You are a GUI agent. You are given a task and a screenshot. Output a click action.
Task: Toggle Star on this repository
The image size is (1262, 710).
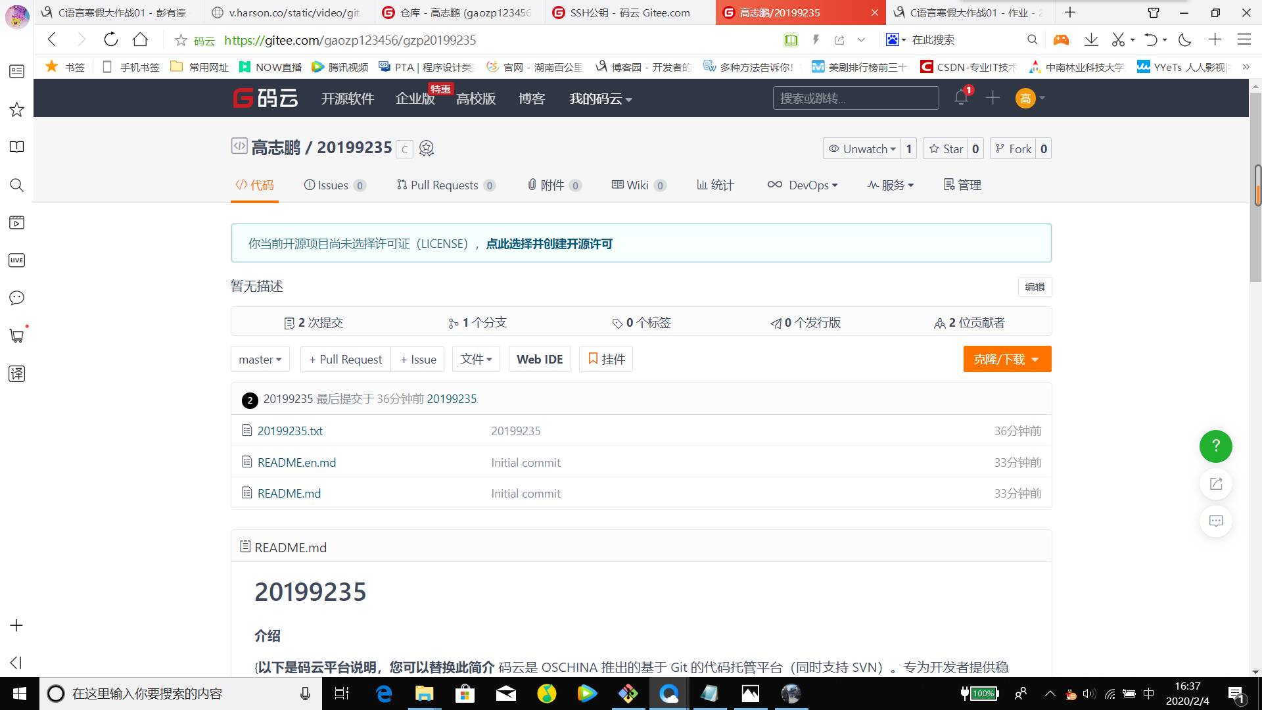(x=946, y=149)
